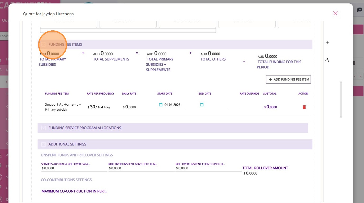Close the Quote for Jayden Hutchens dialog
The height and width of the screenshot is (203, 364).
pos(335,13)
